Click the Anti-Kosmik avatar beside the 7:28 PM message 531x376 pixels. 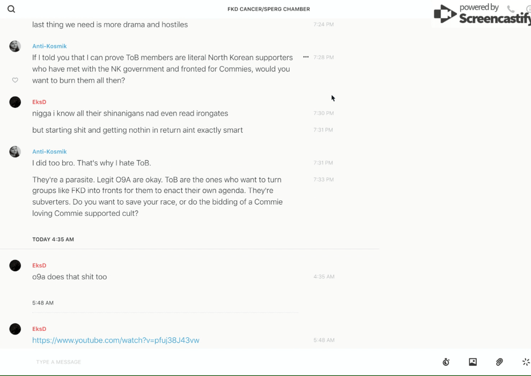15,46
